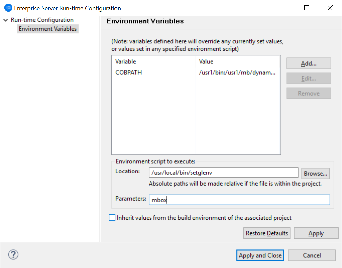
Task: Collapse the Run-time Configuration tree node
Action: pos(5,20)
